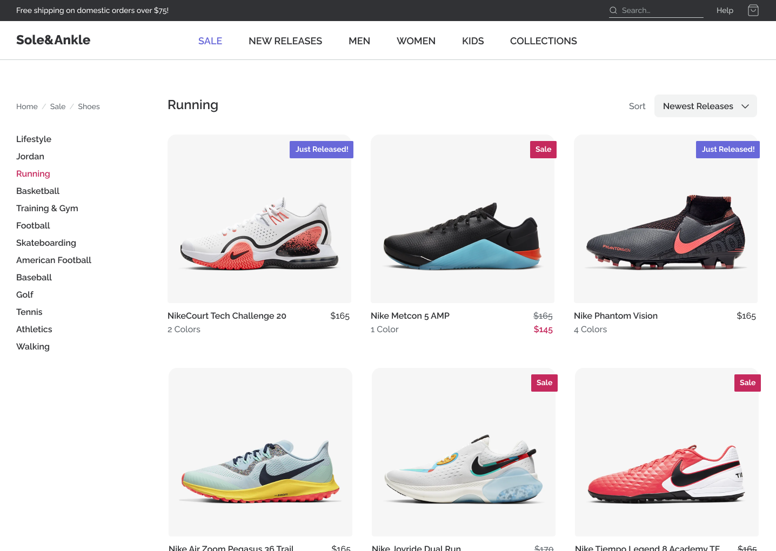Open the Help link

[725, 10]
